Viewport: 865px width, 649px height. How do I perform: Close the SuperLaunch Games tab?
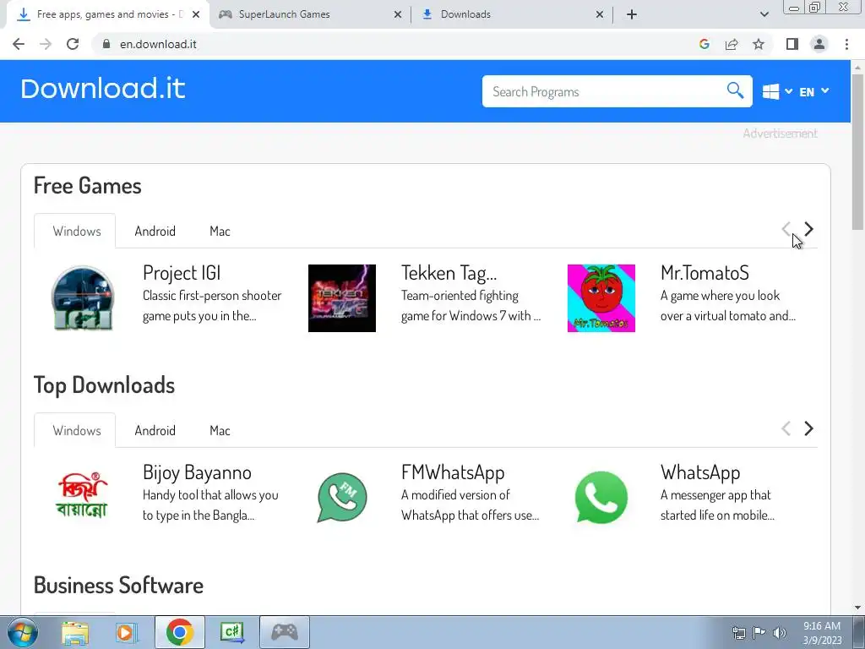click(x=398, y=14)
